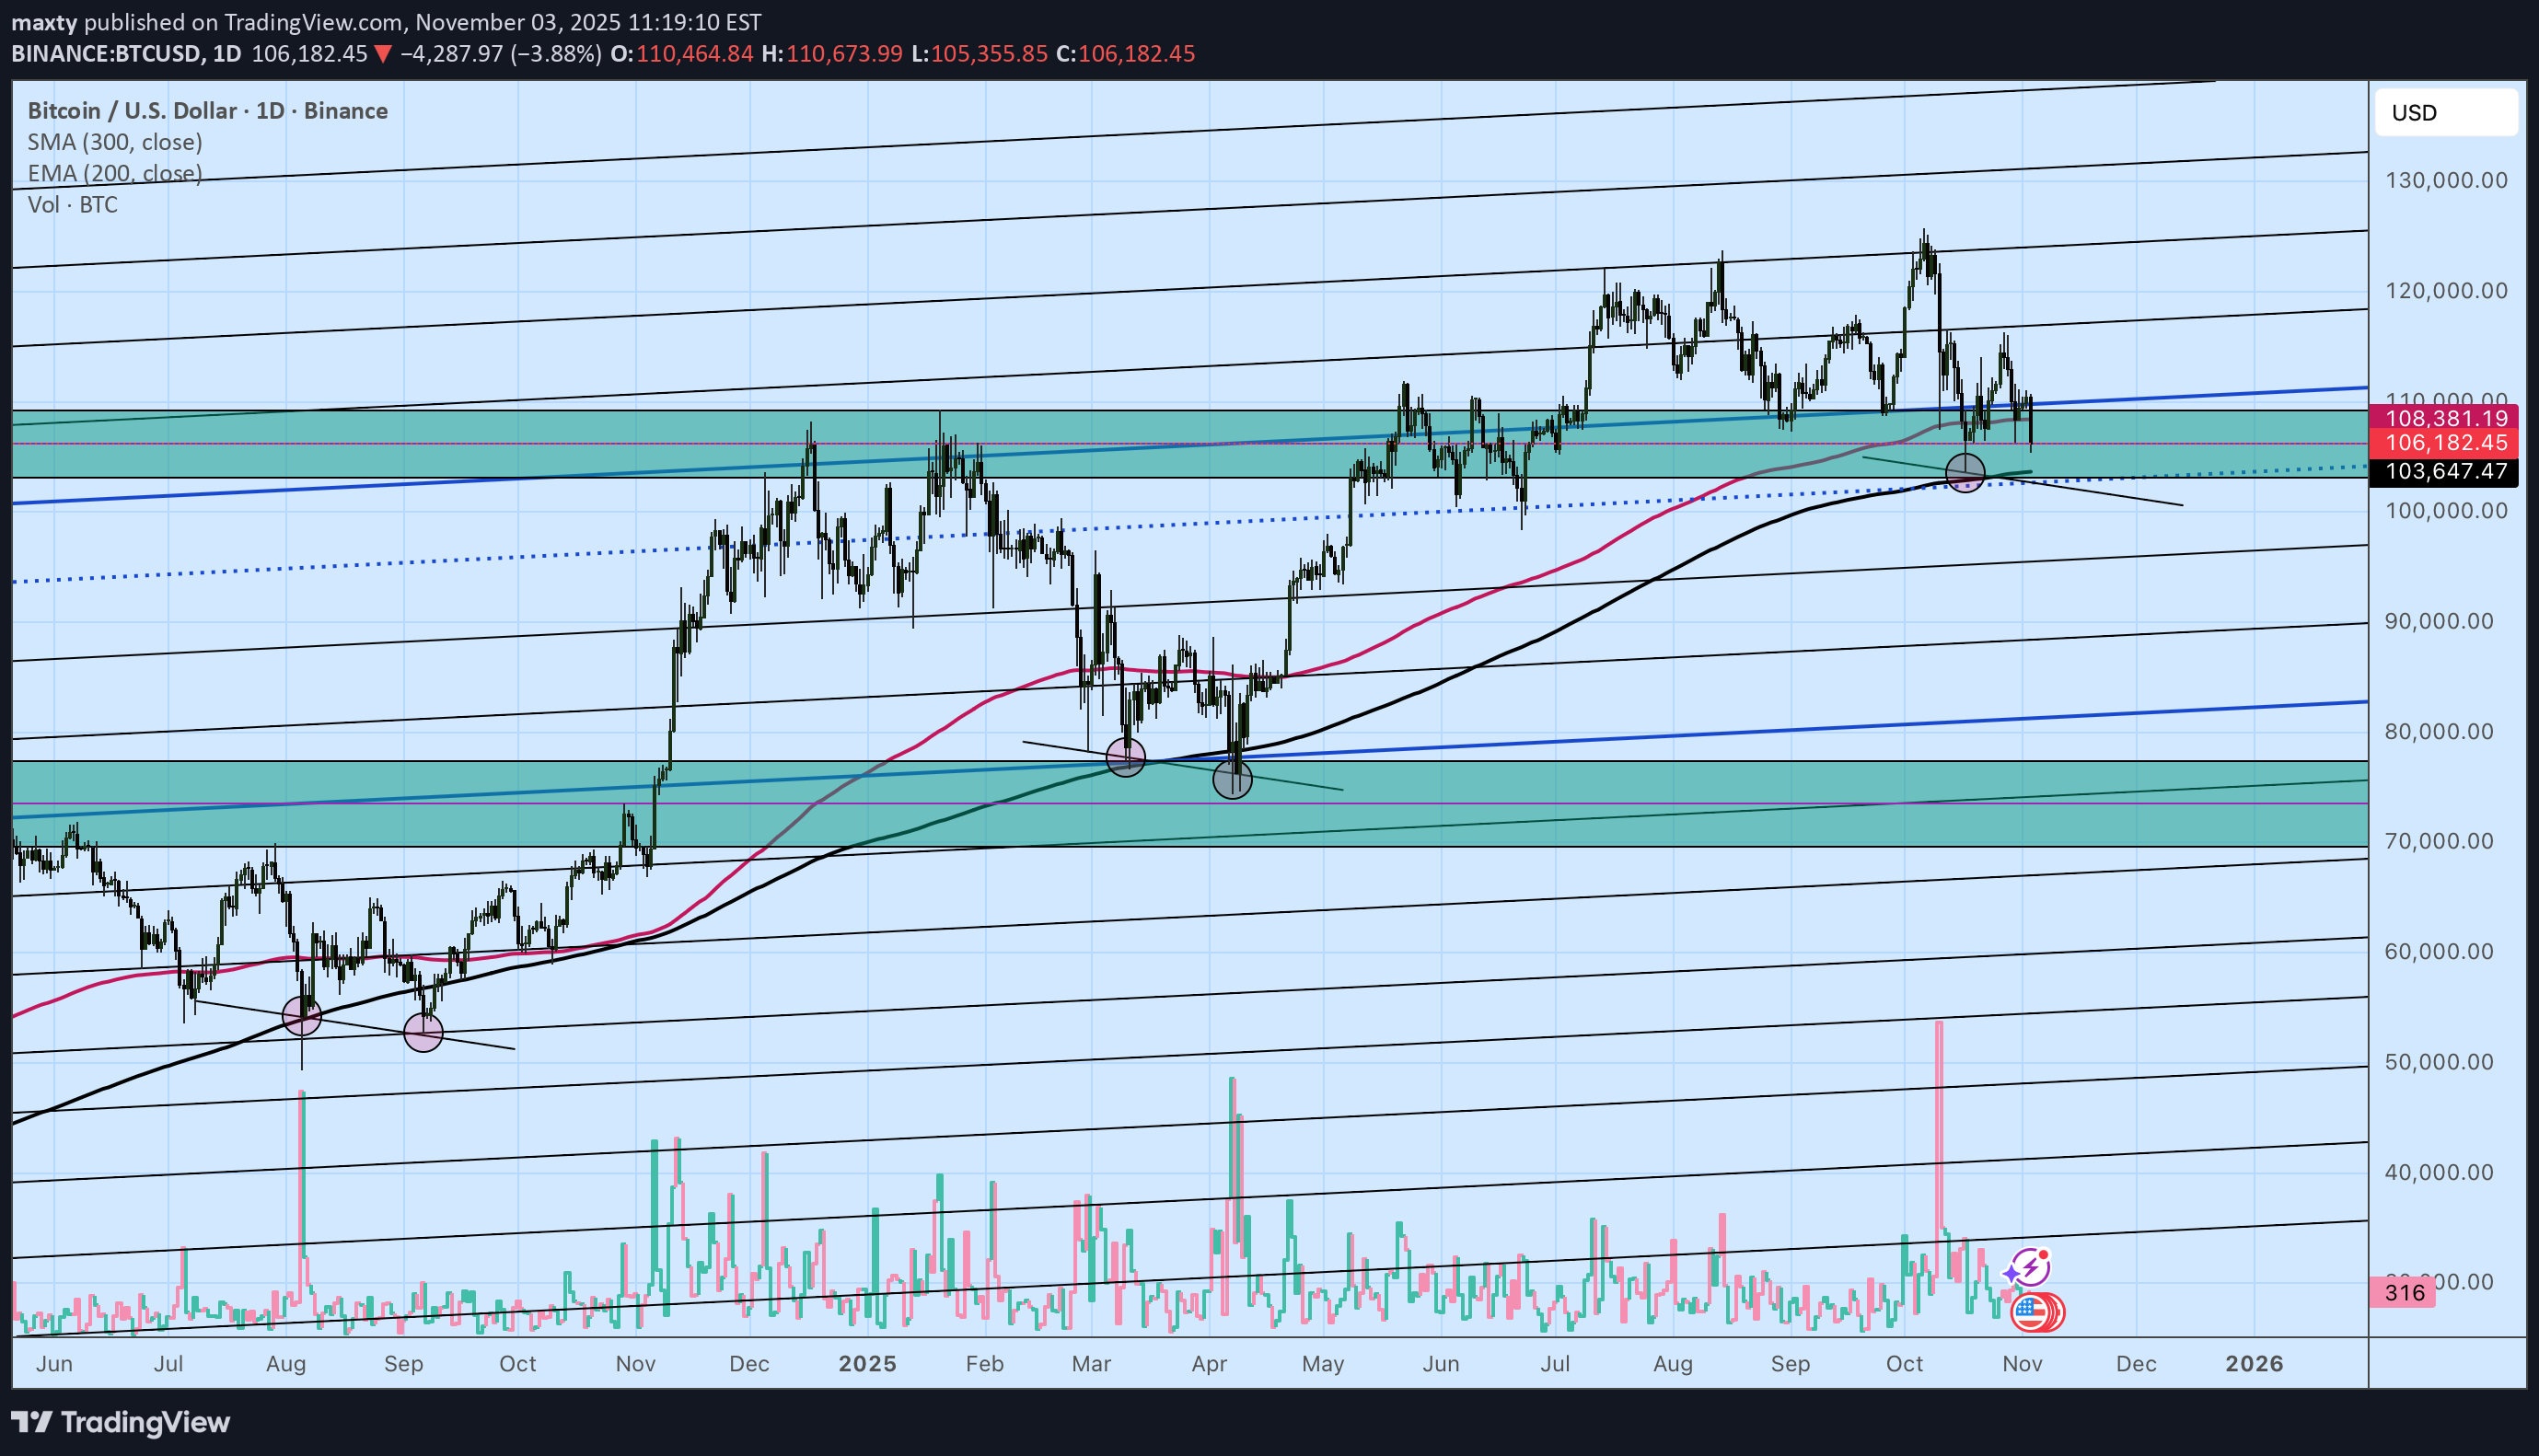Select the pink circle marker at September 2024 low
Viewport: 2539px width, 1456px height.
pos(423,1032)
